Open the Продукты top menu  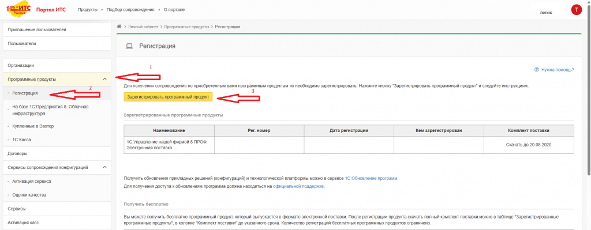click(x=88, y=10)
